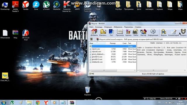Select slideback1.wav in the list
Image resolution: width=187 pixels, height=105 pixels.
[x=113, y=62]
